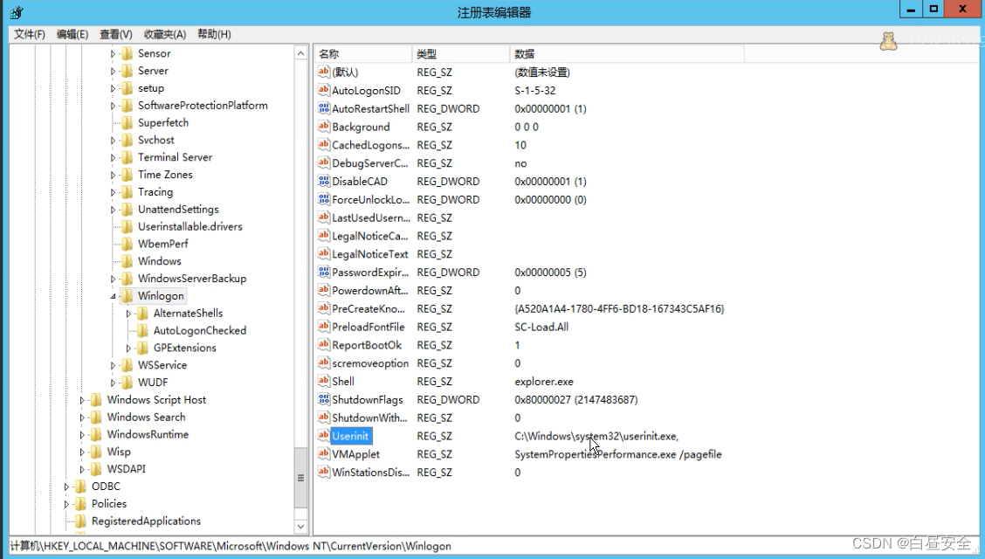This screenshot has width=985, height=559.
Task: Click the (默认) default value icon
Action: click(x=323, y=72)
